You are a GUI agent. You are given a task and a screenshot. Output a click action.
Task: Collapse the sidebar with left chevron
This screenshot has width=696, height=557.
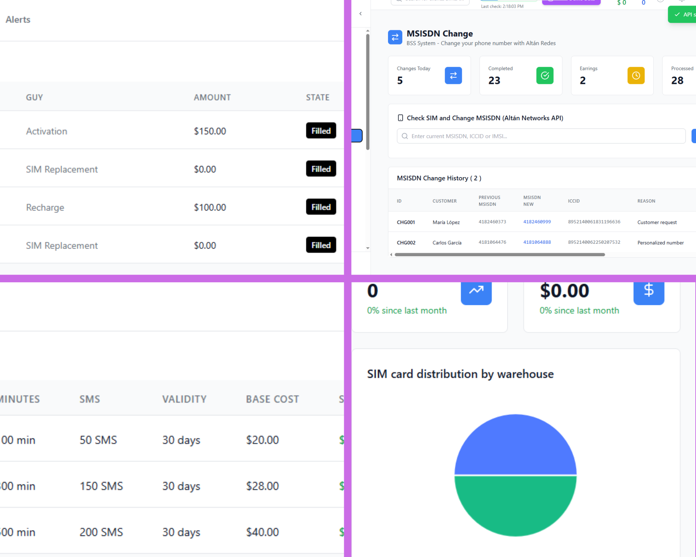[361, 14]
